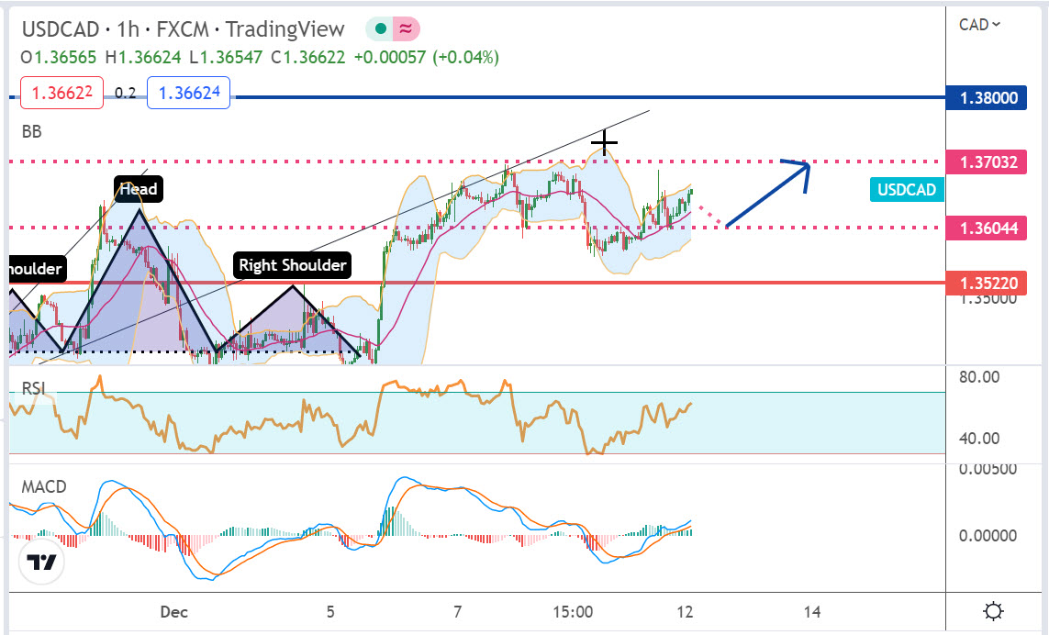Image resolution: width=1049 pixels, height=635 pixels.
Task: Select the BB indicator label
Action: pyautogui.click(x=31, y=132)
